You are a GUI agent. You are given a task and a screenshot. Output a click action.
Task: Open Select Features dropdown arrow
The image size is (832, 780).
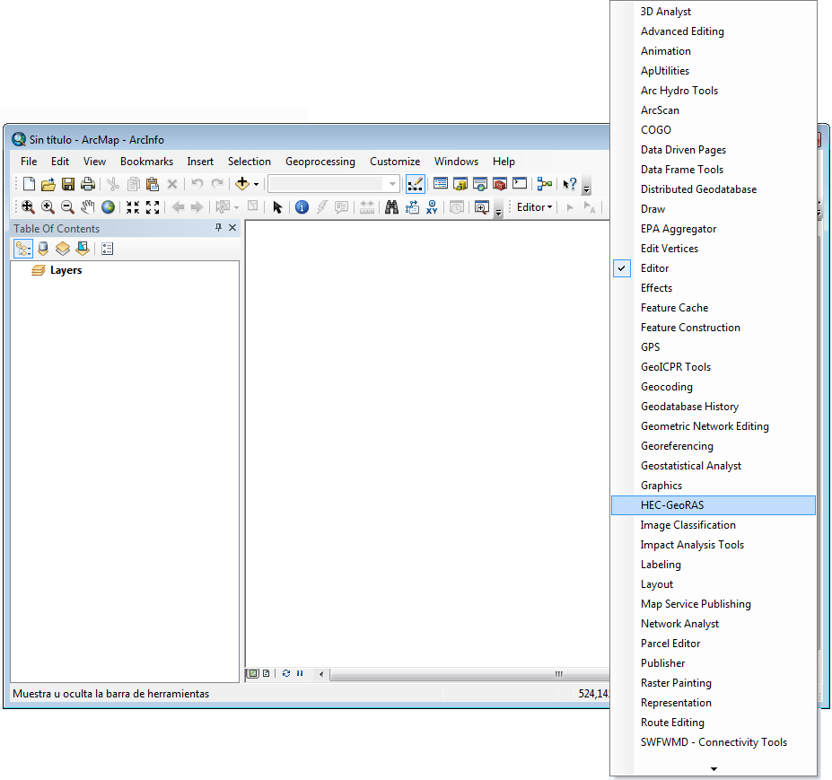coord(237,207)
